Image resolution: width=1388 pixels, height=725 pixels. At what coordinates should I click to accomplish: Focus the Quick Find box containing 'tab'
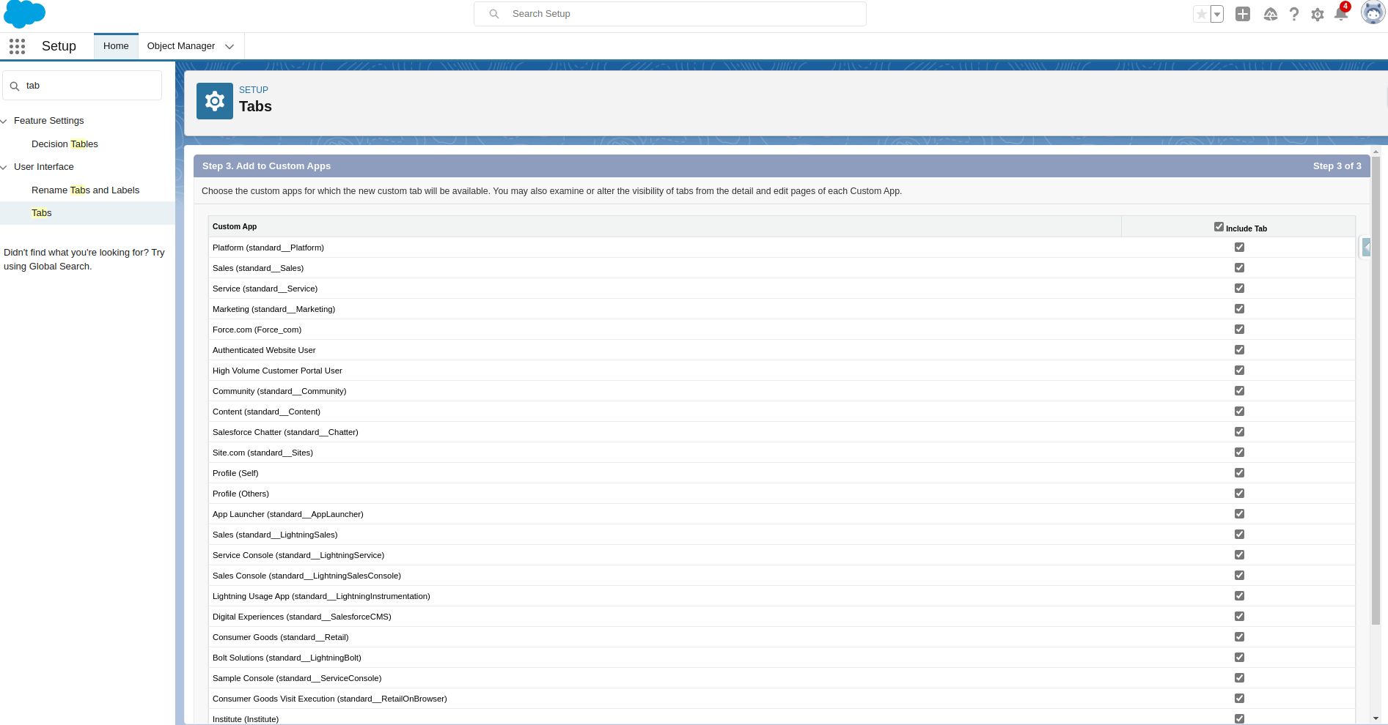tap(82, 86)
